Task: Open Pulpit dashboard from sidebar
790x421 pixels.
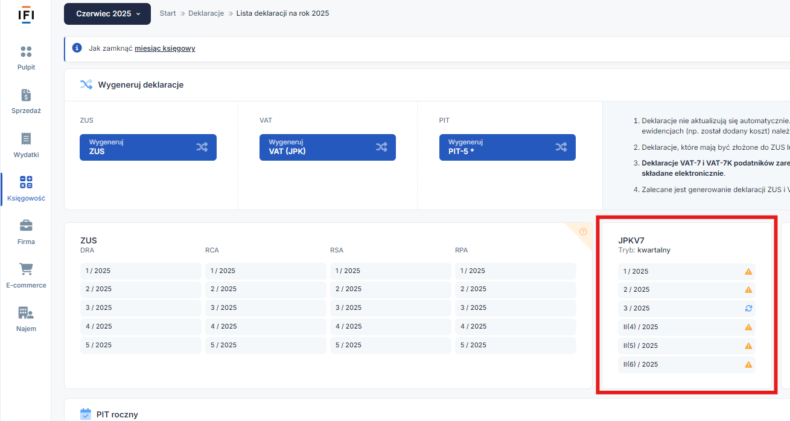Action: (26, 52)
